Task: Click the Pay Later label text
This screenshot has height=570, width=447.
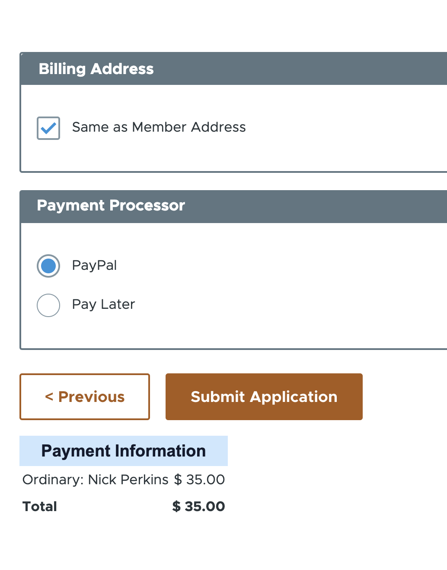Action: coord(103,304)
